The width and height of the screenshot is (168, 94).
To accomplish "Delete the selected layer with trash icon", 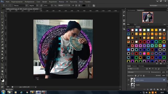I will (x=164, y=89).
